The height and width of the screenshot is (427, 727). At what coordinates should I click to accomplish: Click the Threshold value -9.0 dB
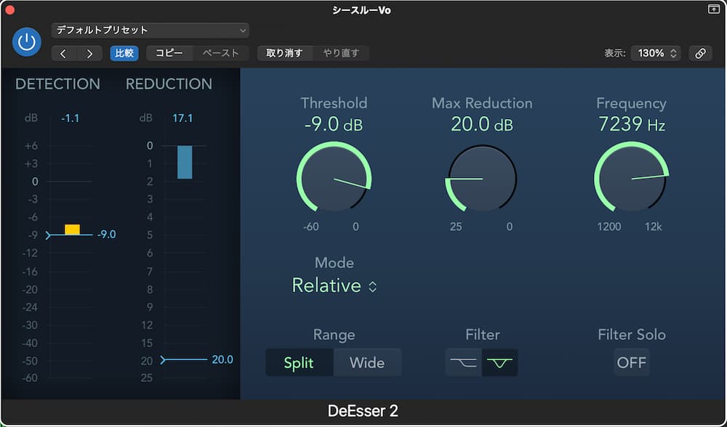point(334,125)
